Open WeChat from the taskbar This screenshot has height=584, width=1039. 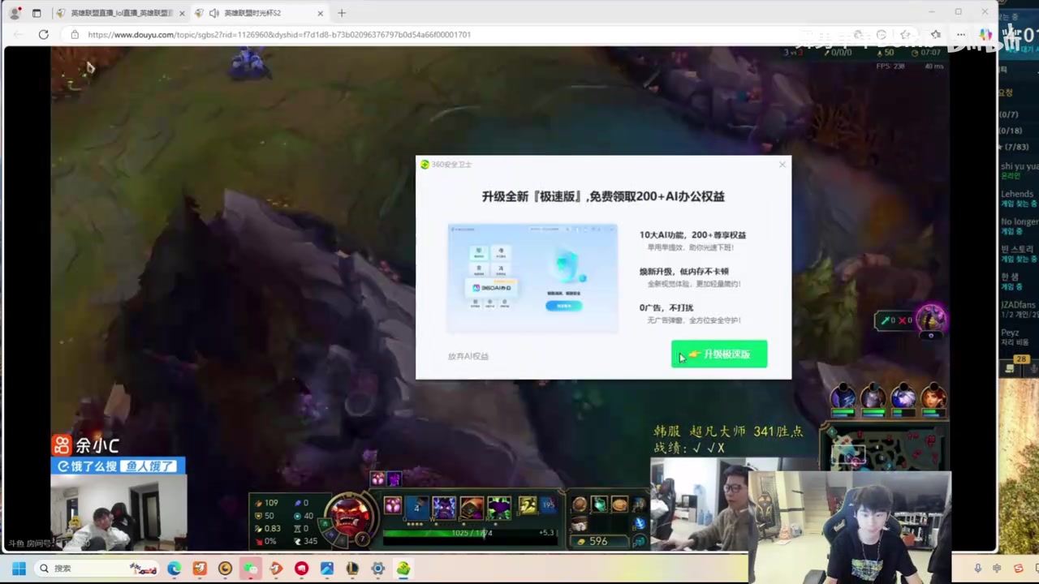point(250,568)
